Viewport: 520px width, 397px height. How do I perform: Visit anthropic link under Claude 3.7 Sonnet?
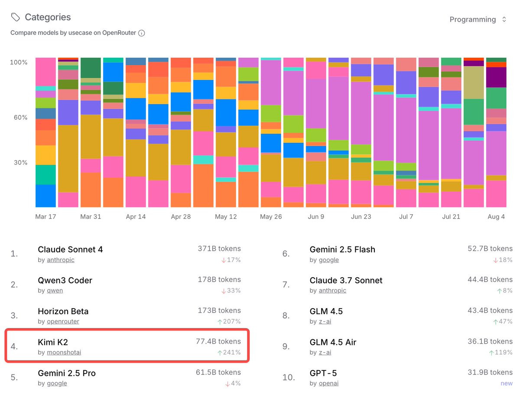(332, 291)
